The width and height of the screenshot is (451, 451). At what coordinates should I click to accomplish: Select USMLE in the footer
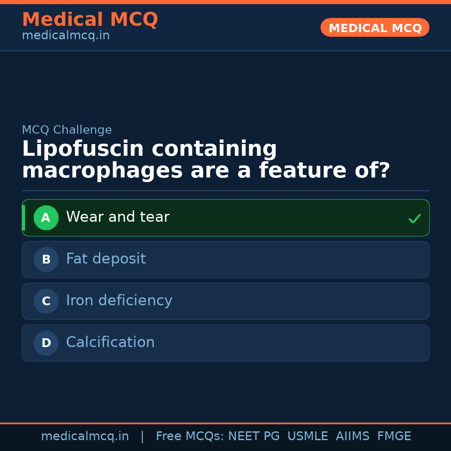(x=307, y=436)
